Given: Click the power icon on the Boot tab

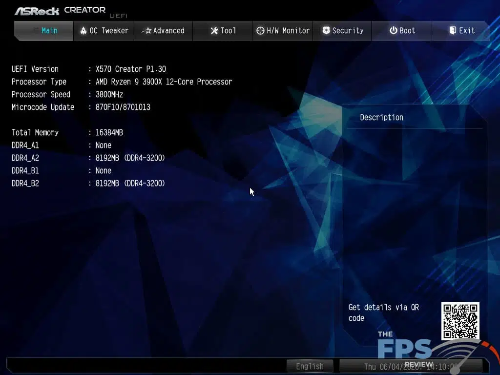Looking at the screenshot, I should pyautogui.click(x=394, y=30).
